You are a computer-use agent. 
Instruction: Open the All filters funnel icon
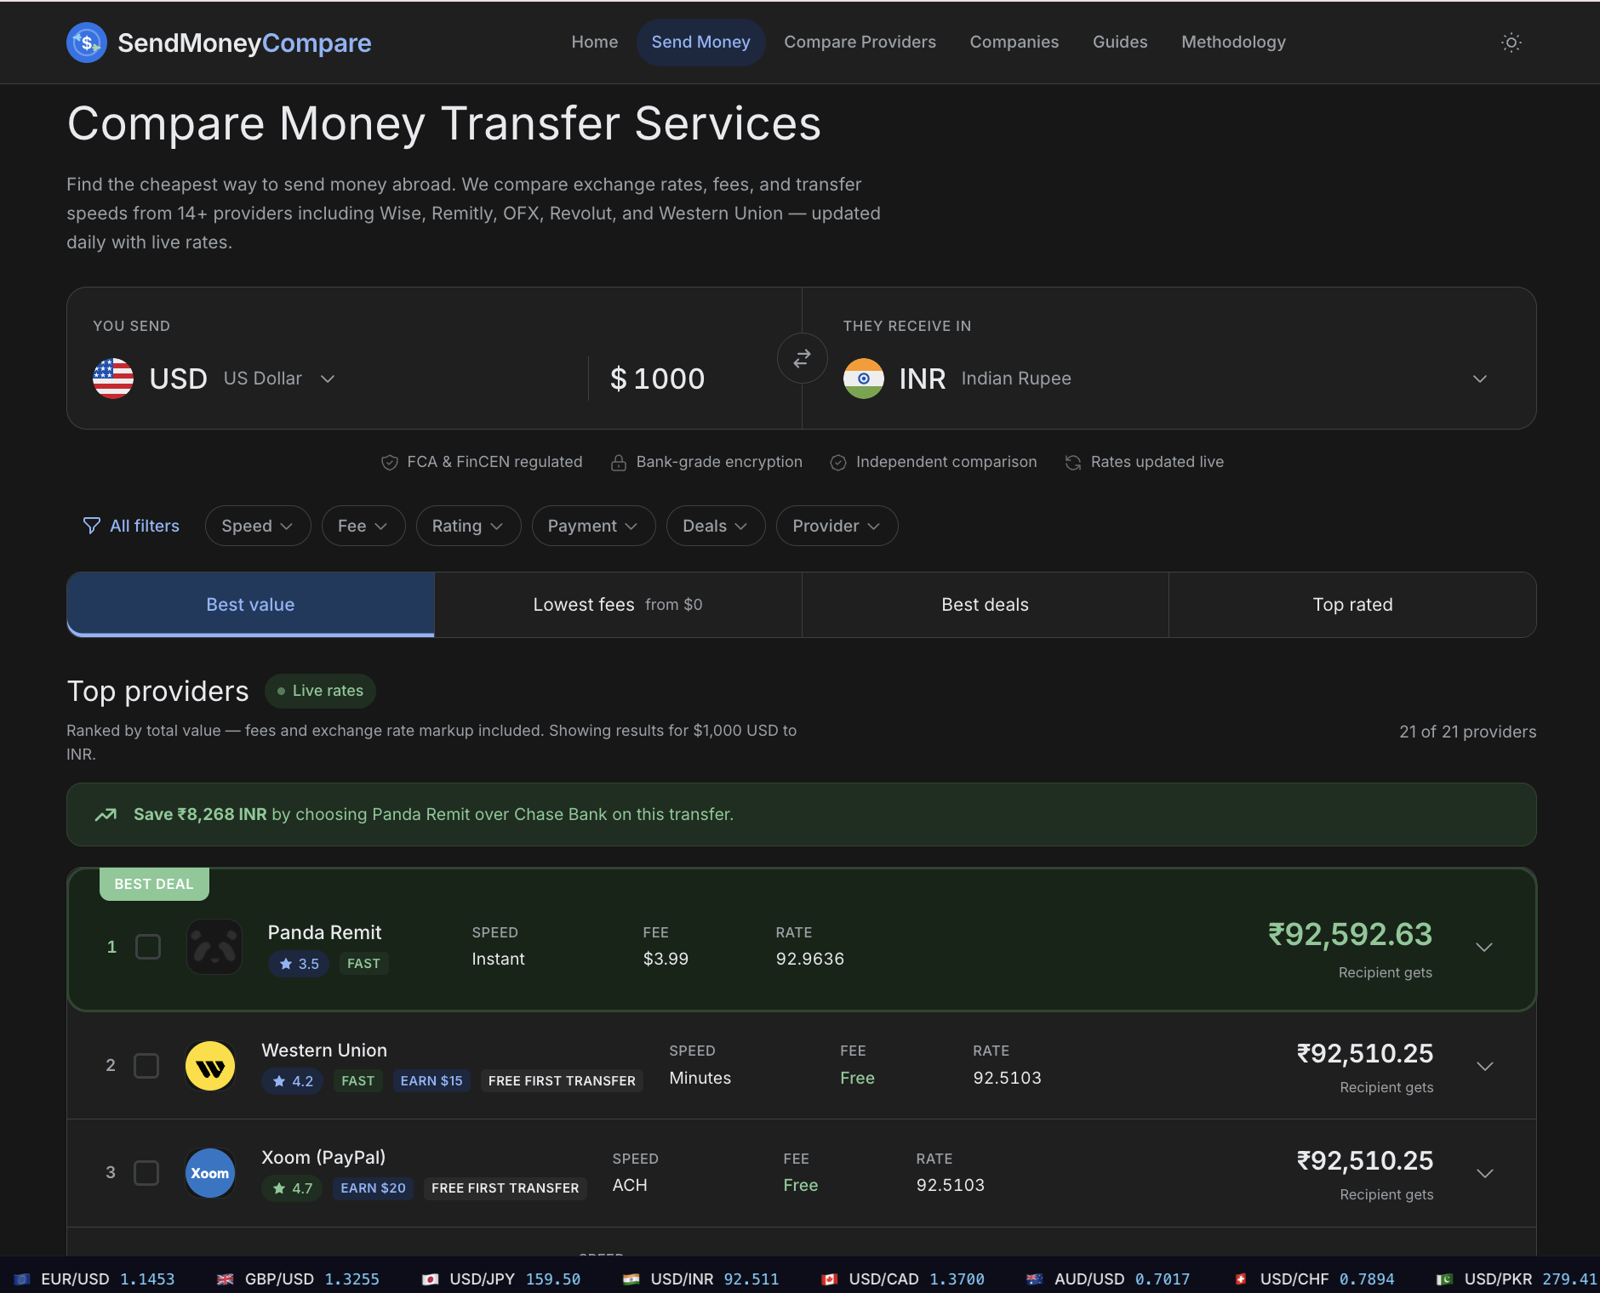coord(91,525)
